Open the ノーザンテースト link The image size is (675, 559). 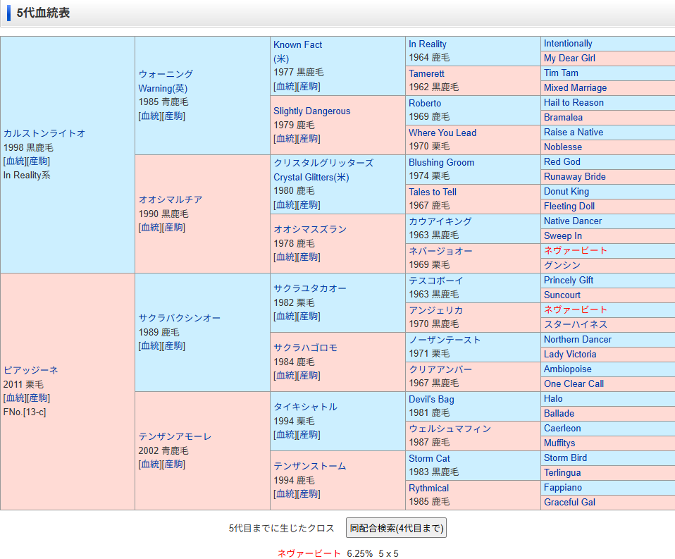(x=445, y=340)
